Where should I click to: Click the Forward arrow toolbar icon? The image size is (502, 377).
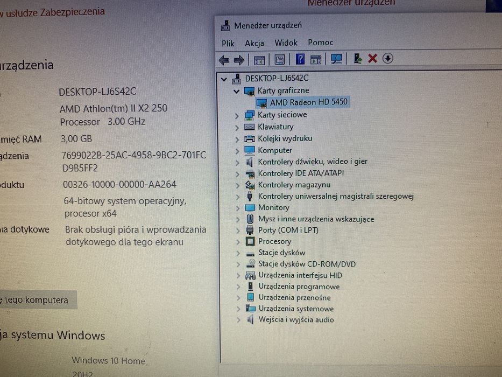pos(239,60)
